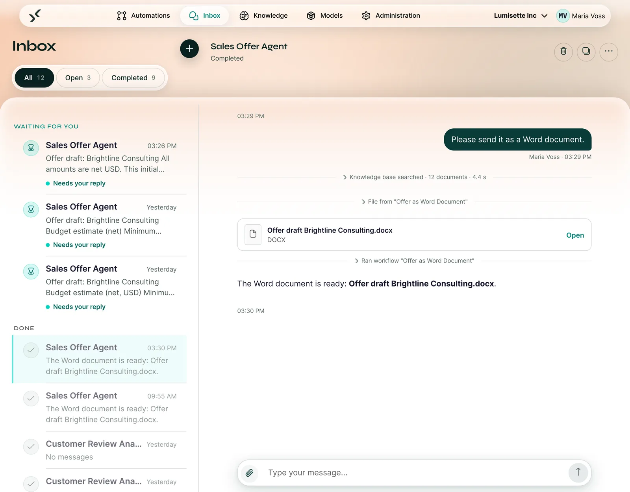This screenshot has width=630, height=492.
Task: Click the message input field
Action: pos(413,472)
